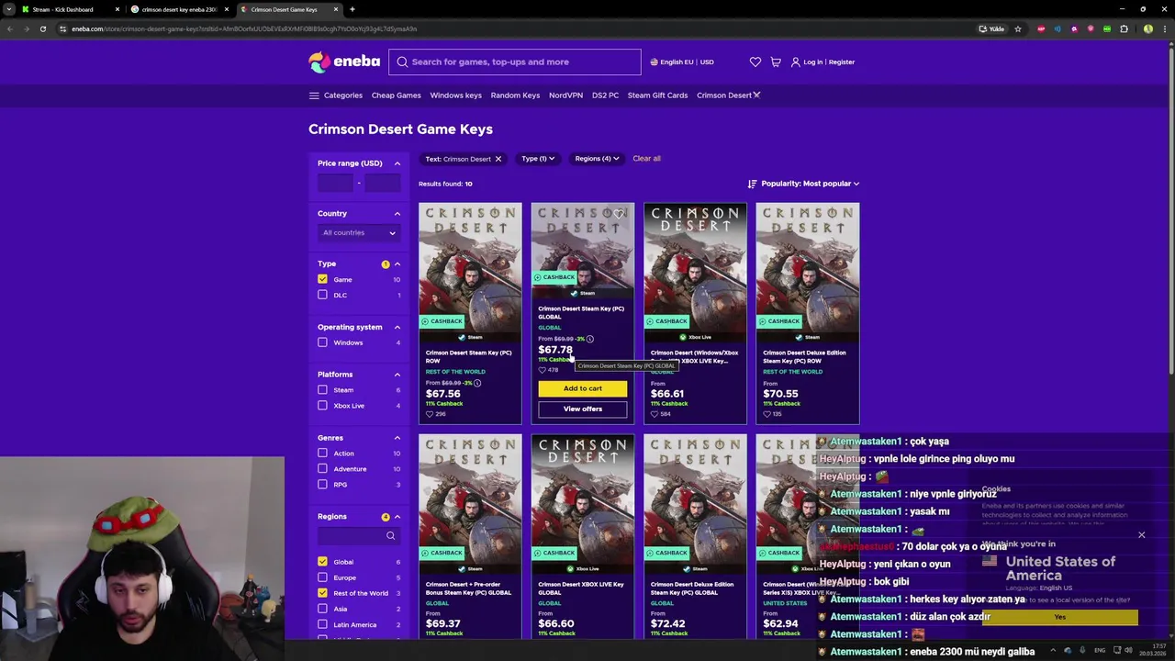Click the Log in link

[813, 62]
